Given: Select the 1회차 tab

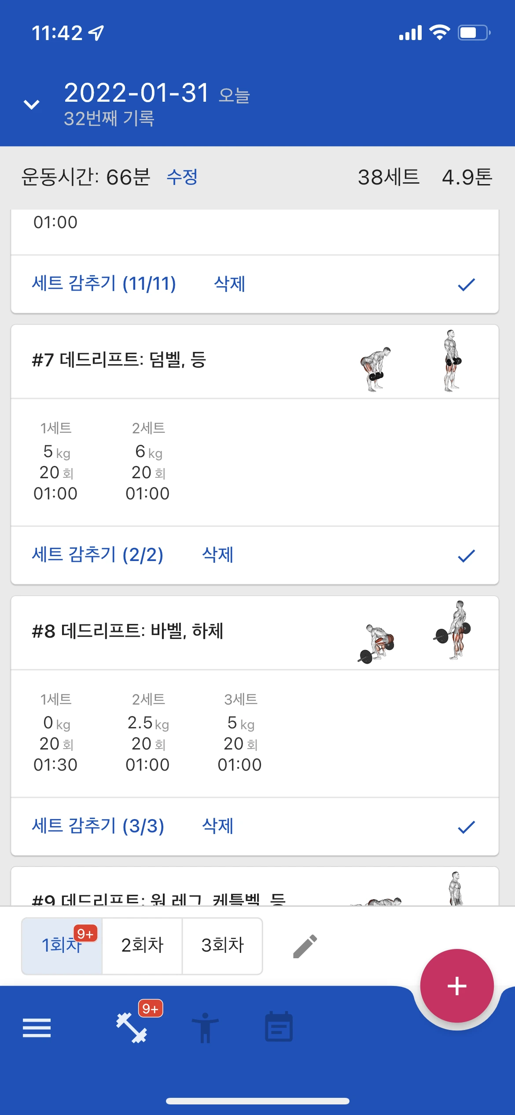Looking at the screenshot, I should (x=62, y=945).
